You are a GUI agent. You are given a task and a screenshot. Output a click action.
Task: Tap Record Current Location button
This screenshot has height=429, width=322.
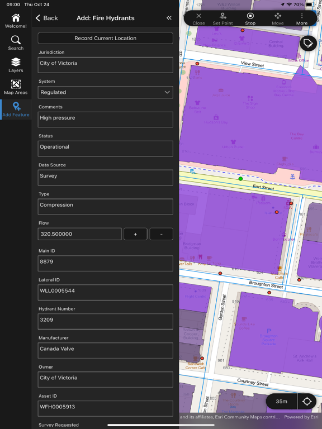click(x=106, y=39)
